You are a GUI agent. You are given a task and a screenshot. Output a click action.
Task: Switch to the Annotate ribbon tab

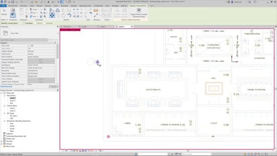[64, 6]
